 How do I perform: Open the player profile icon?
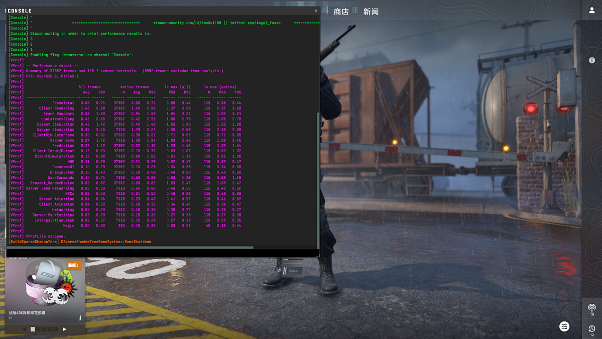coord(591,11)
